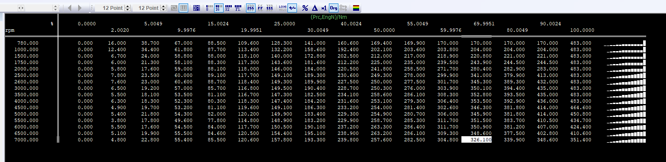Go to previous map arrow
The image size is (666, 162).
click(x=70, y=8)
